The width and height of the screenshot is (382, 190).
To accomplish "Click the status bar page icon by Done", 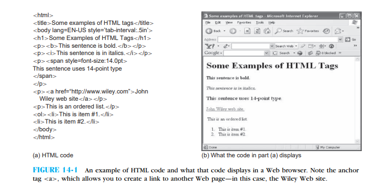I will click(x=206, y=147).
